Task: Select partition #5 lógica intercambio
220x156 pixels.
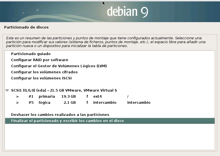Action: tap(110, 103)
